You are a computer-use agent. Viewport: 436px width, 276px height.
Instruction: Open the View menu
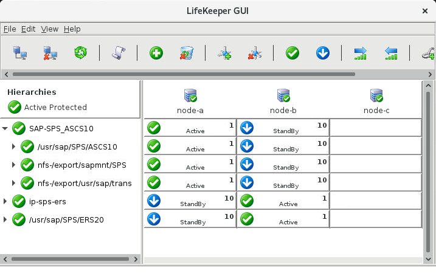[x=50, y=29]
